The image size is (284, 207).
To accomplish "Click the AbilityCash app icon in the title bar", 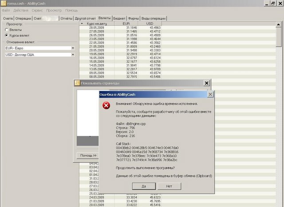I will point(4,4).
